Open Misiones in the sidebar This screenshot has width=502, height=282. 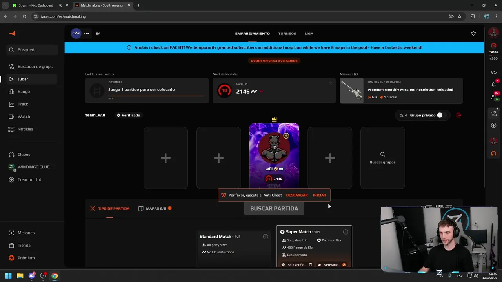tap(32, 233)
